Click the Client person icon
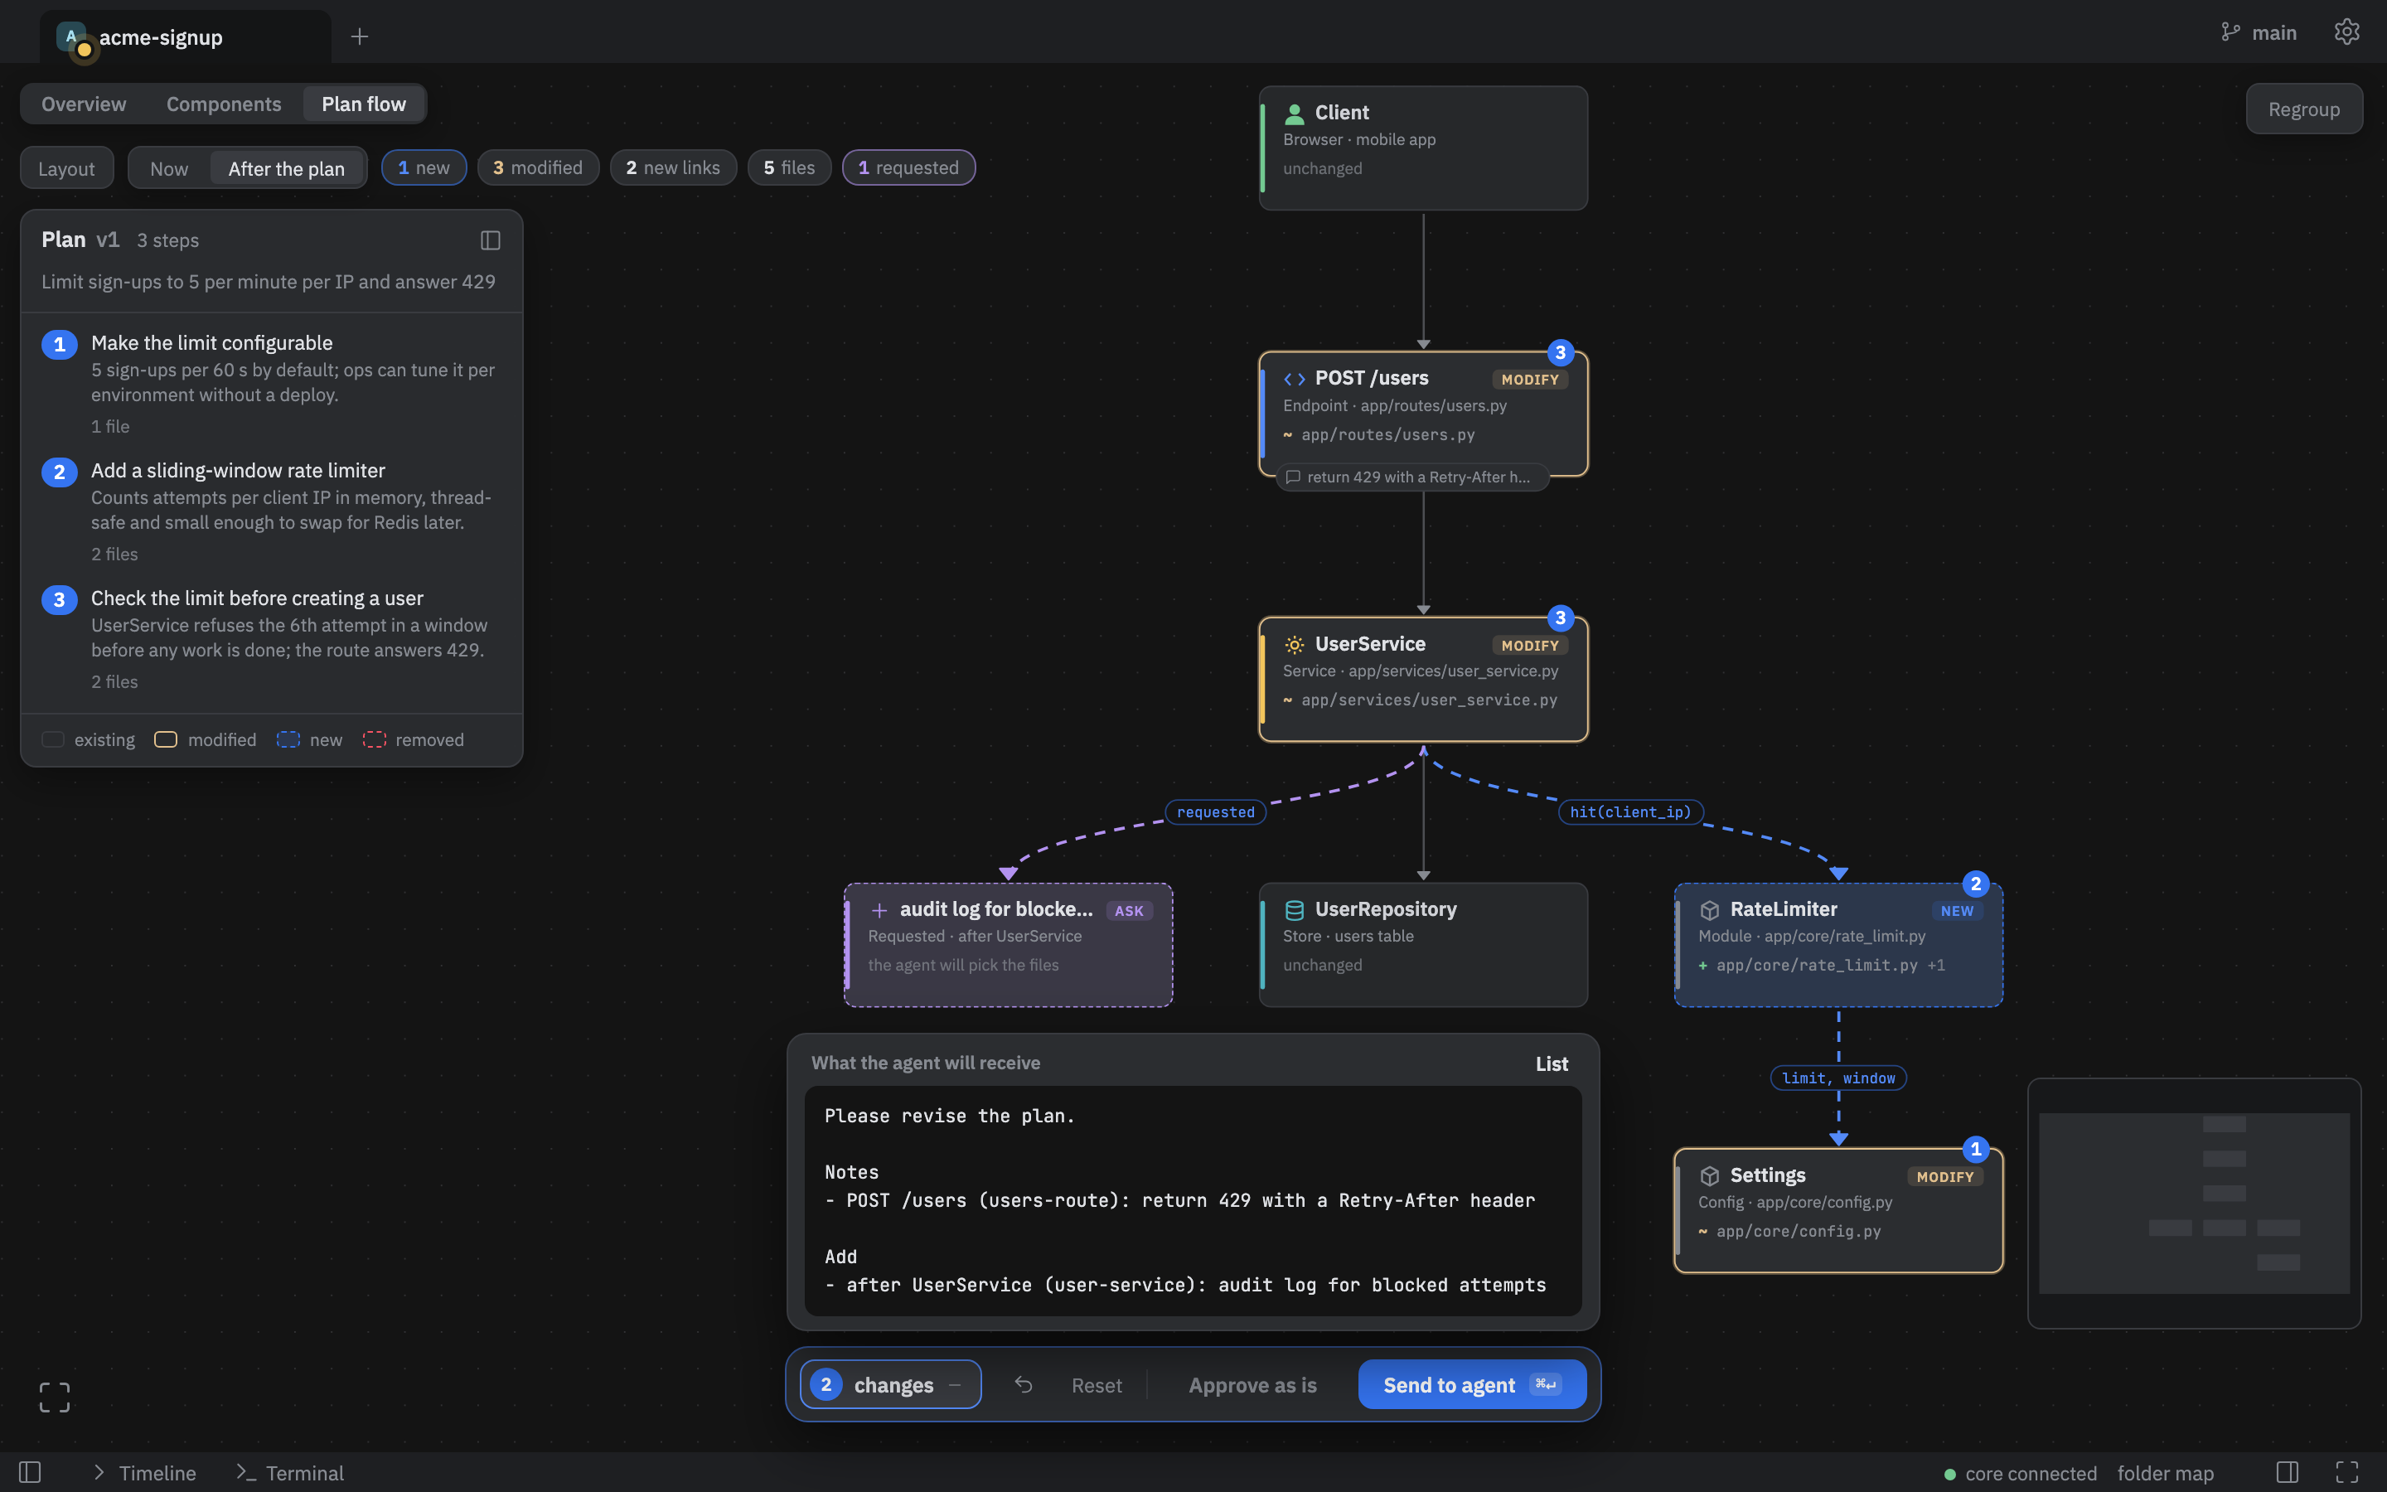This screenshot has height=1492, width=2387. point(1294,114)
